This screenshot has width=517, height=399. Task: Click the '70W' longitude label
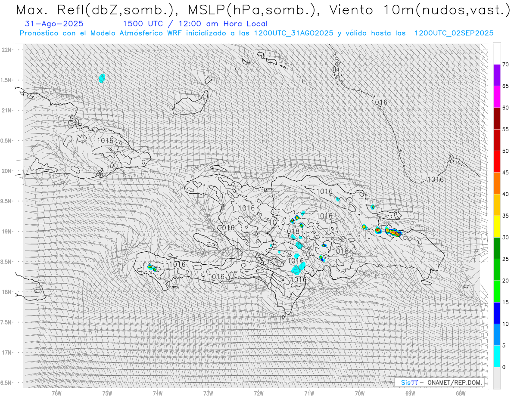click(x=360, y=393)
